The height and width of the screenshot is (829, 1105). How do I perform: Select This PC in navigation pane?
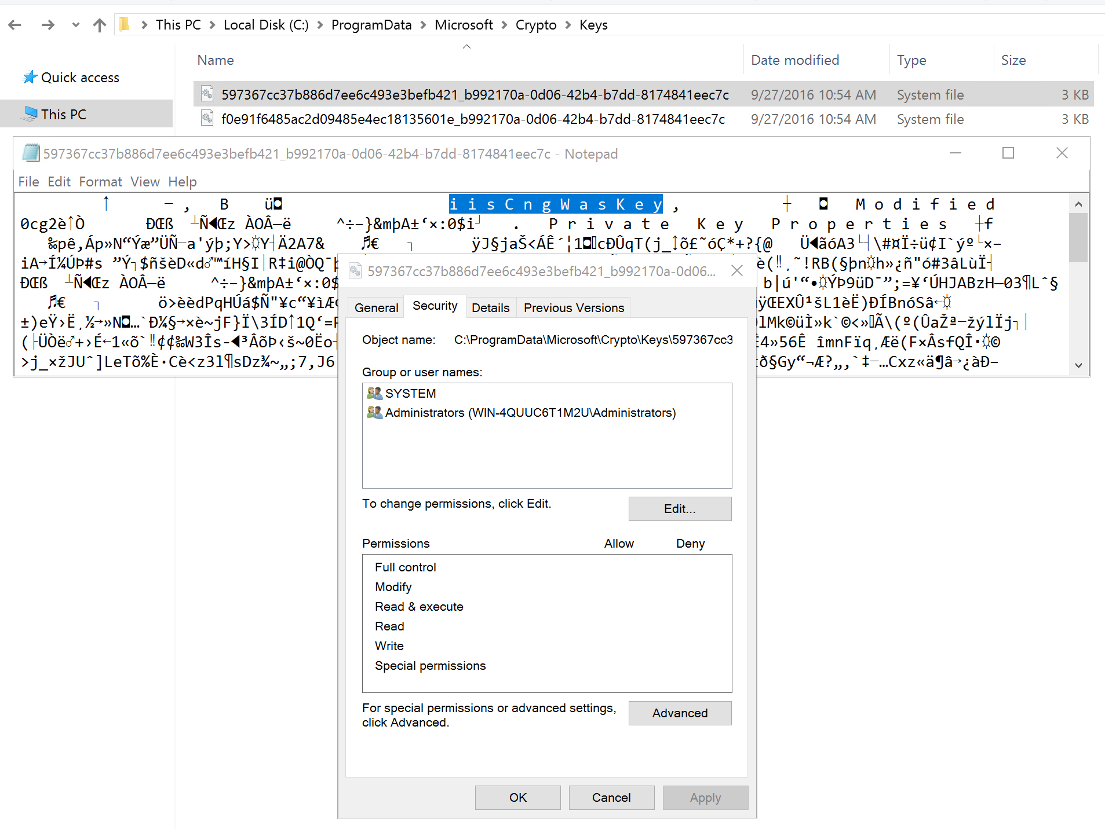(x=64, y=115)
